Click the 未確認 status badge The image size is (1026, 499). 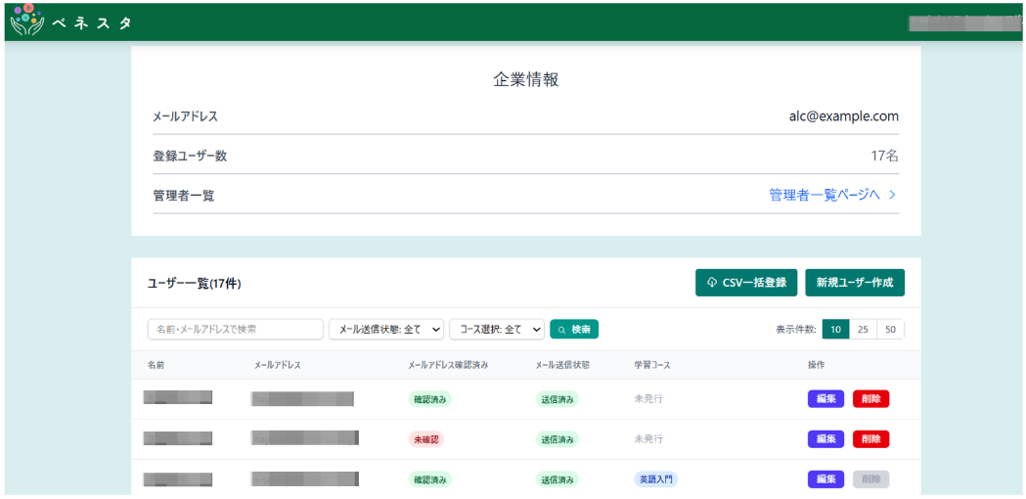pyautogui.click(x=425, y=439)
